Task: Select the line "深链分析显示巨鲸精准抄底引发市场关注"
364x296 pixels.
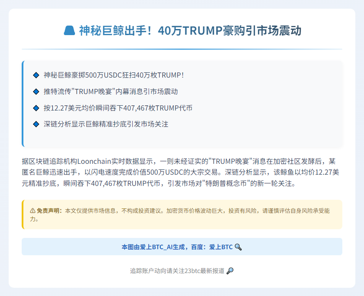Action: click(106, 124)
